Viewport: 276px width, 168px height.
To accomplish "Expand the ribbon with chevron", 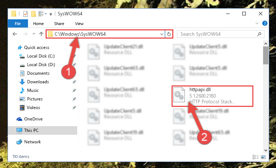I will [257, 23].
